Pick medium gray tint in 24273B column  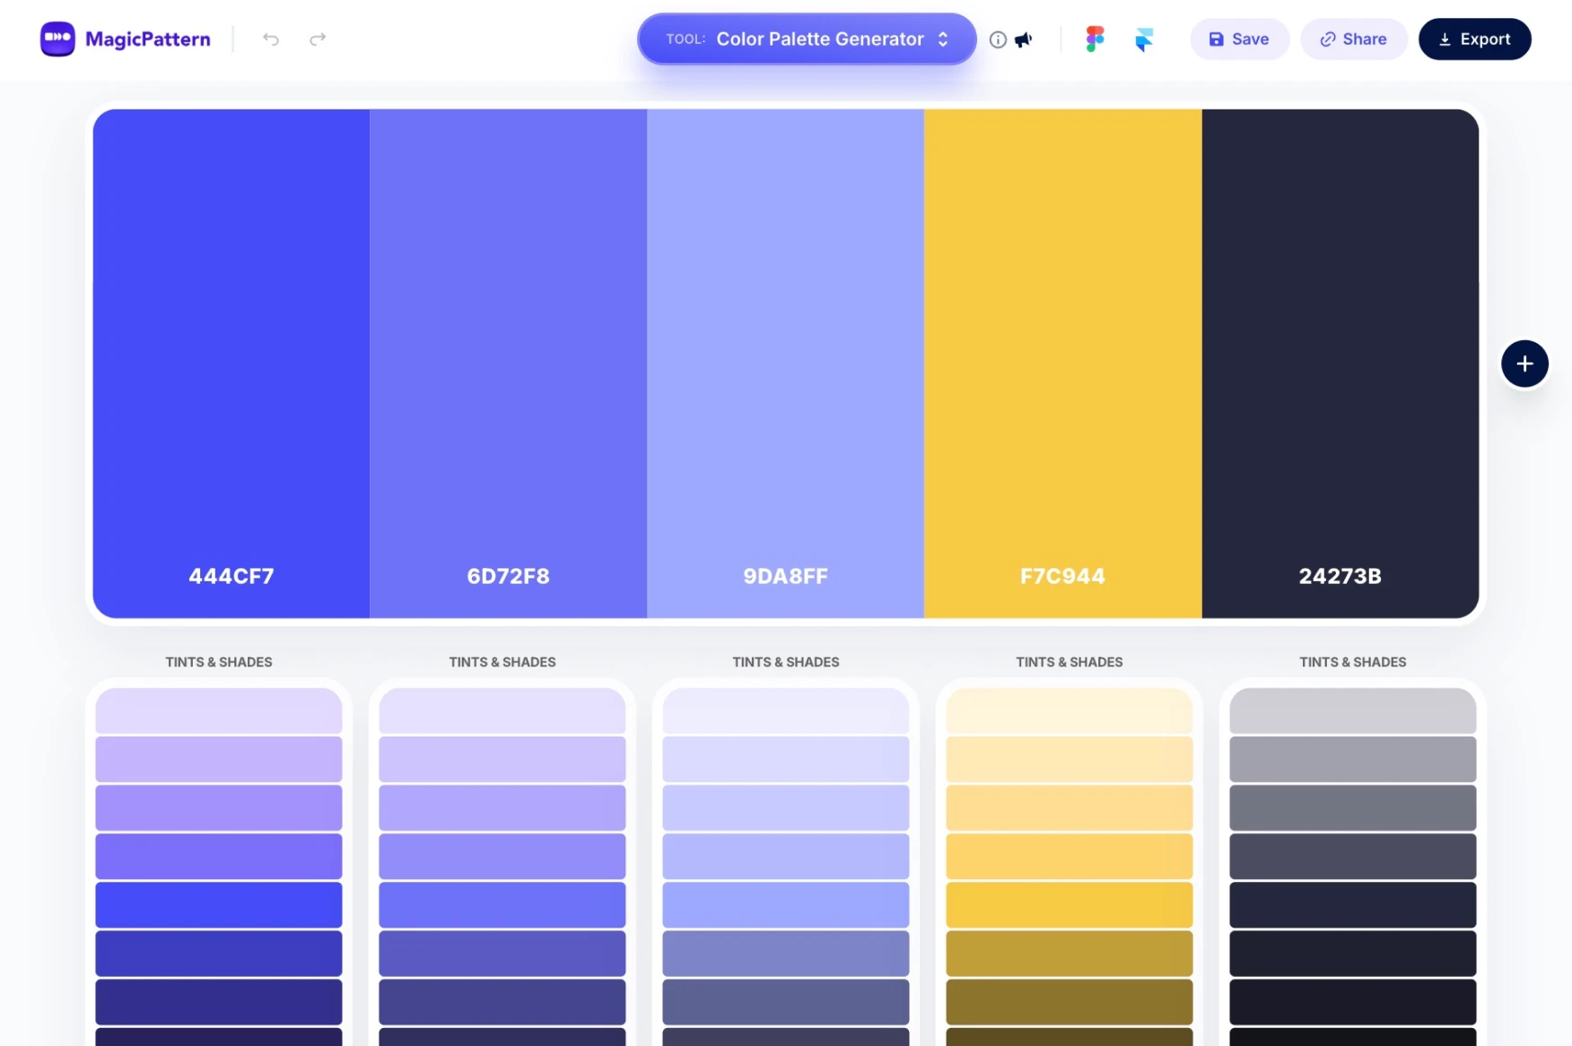1353,807
